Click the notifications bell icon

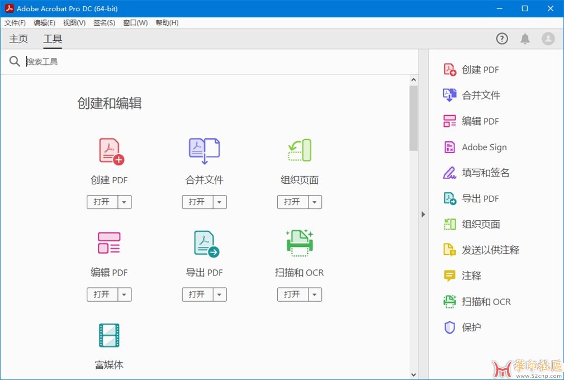pyautogui.click(x=525, y=39)
